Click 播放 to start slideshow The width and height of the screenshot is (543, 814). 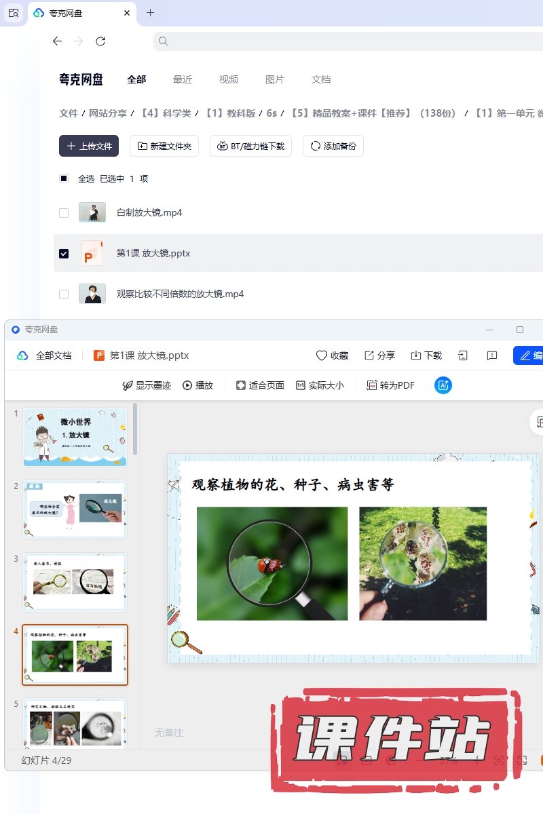point(187,385)
